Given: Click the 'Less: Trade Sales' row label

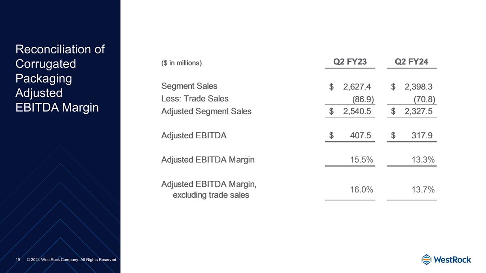Looking at the screenshot, I should [195, 99].
